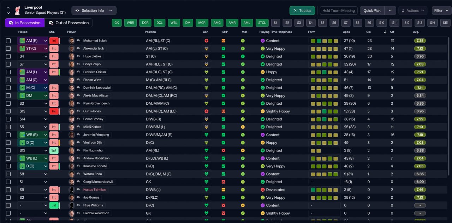The width and height of the screenshot is (452, 223).
Task: Select the GK position slot
Action: [117, 23]
